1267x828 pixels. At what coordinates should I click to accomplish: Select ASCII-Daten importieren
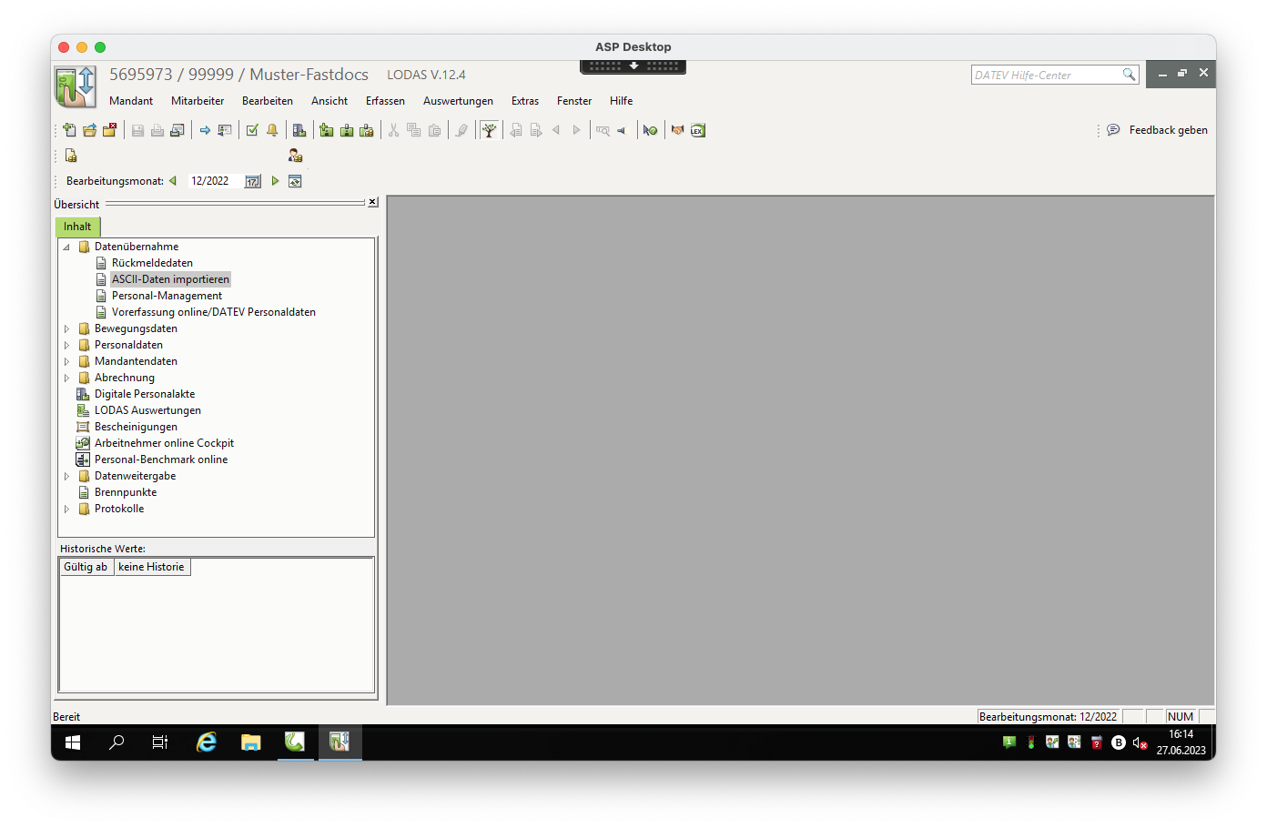click(170, 279)
